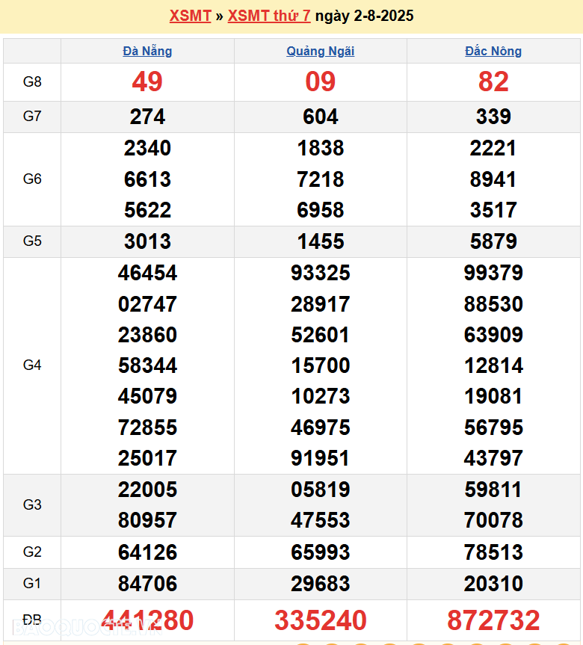Click Đắc Nông G1 number 20310
Viewport: 583px width, 645px height.
[493, 584]
